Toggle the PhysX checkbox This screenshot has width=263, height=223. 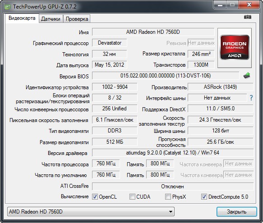tap(168, 196)
